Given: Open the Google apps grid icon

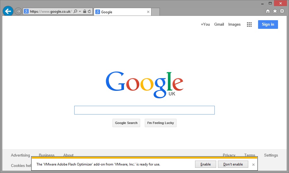Looking at the screenshot, I should tap(249, 25).
